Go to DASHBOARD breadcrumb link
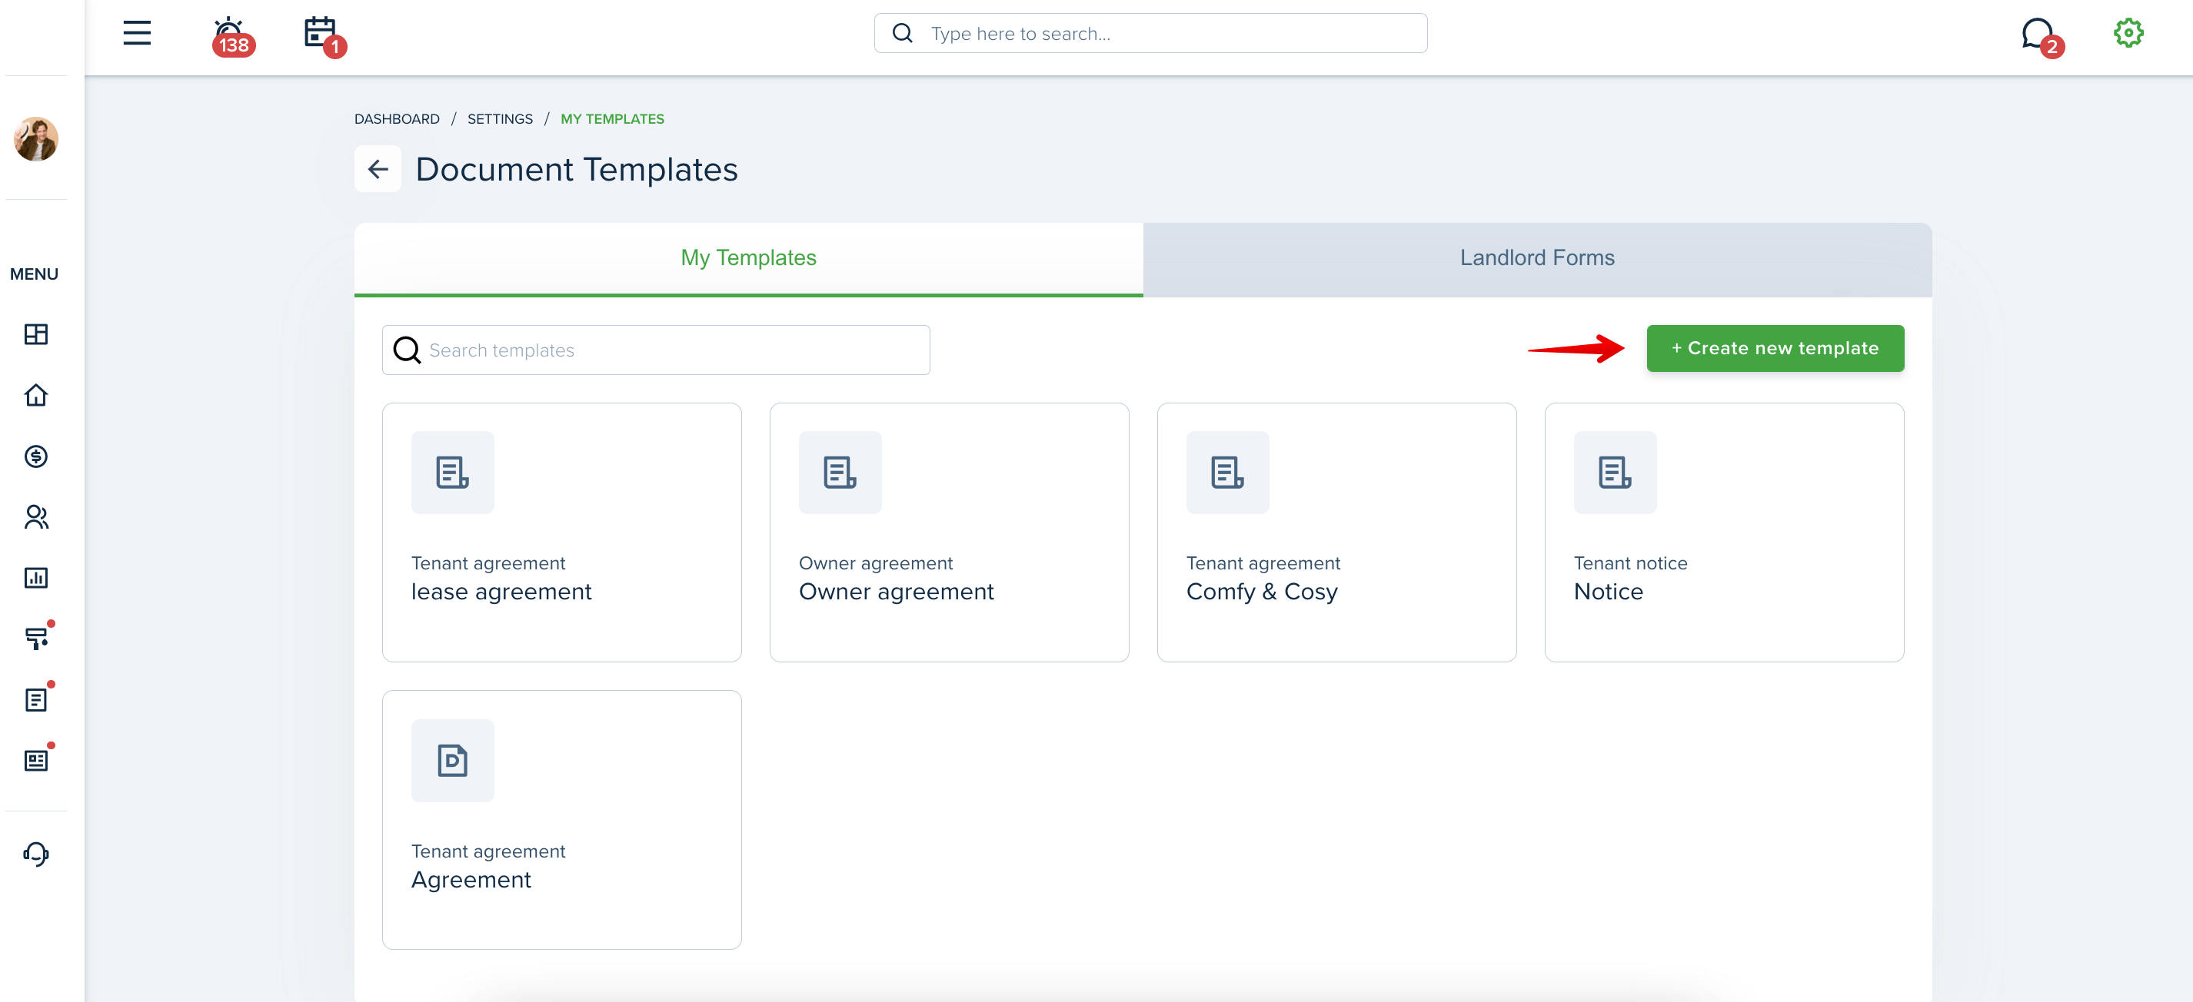 click(x=397, y=119)
